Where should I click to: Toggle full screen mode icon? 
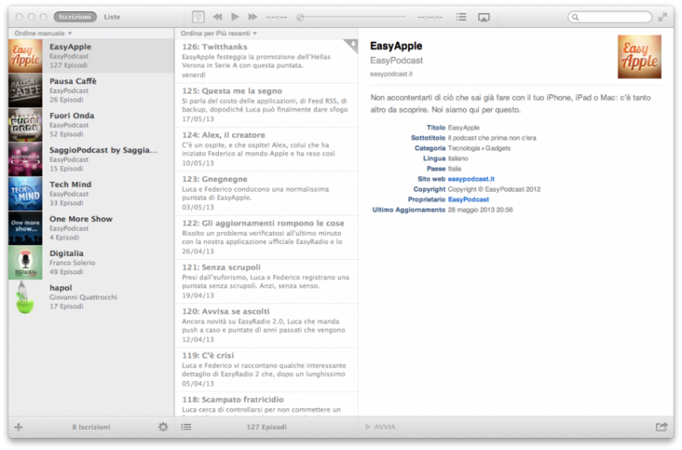click(663, 17)
